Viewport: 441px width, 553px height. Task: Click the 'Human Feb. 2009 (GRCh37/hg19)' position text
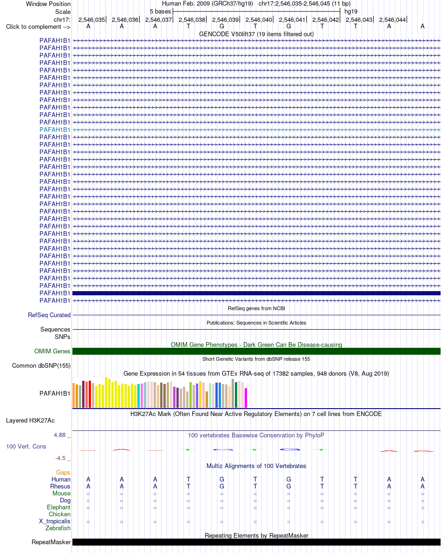[208, 4]
